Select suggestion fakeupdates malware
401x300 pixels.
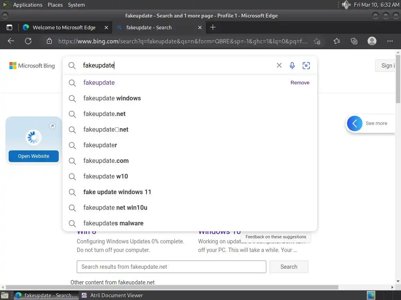[x=190, y=223]
